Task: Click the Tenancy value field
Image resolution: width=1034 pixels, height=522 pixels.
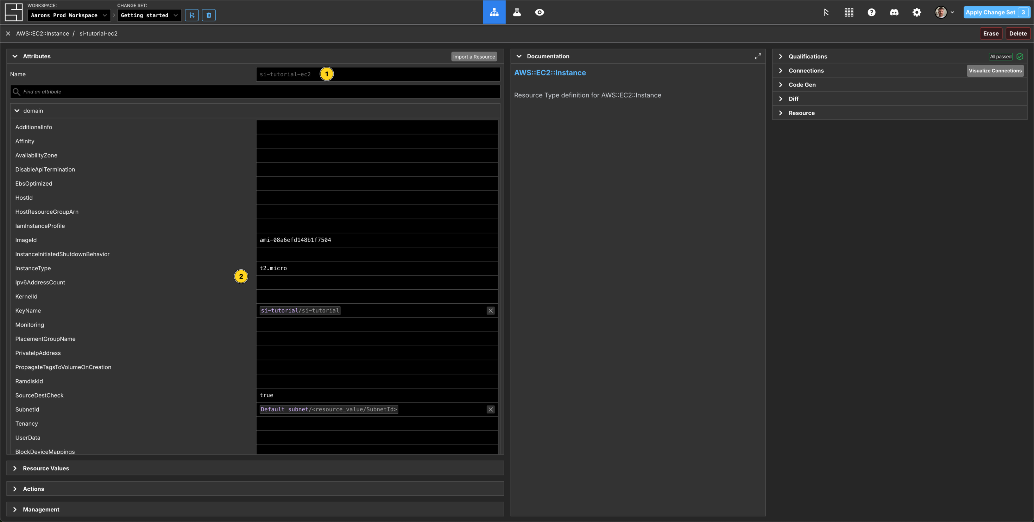Action: coord(377,424)
